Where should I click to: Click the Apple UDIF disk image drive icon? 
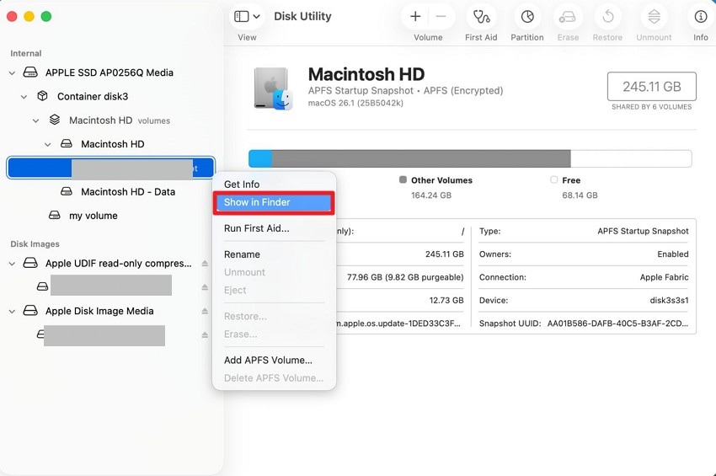(x=30, y=263)
